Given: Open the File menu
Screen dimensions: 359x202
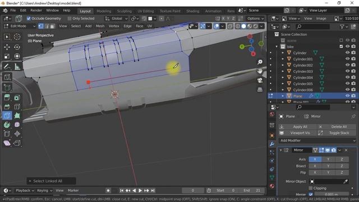Looking at the screenshot, I should click(x=13, y=11).
